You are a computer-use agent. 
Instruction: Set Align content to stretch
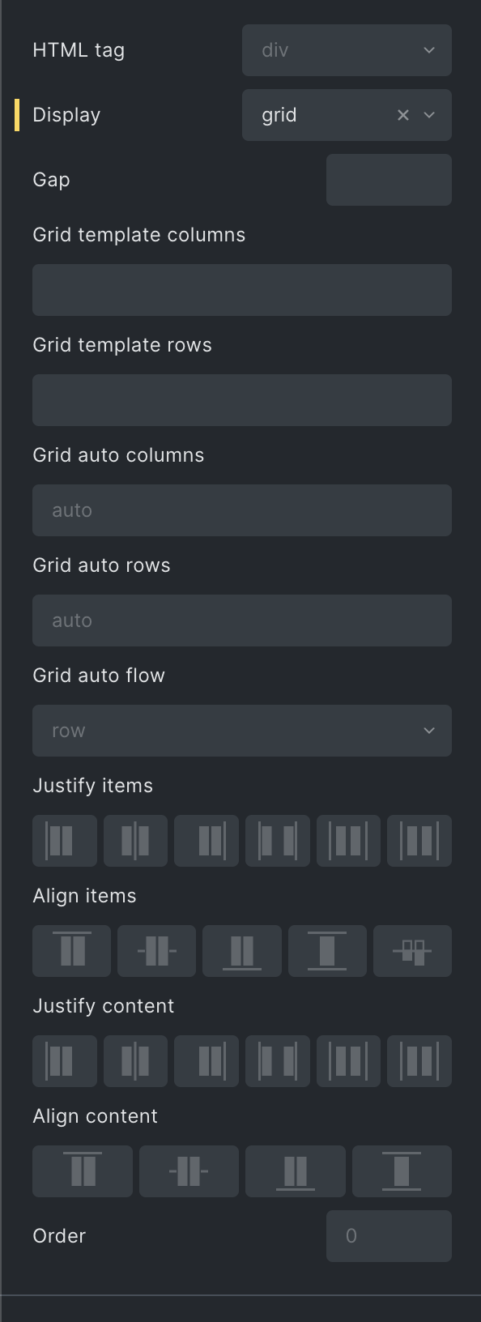click(x=402, y=1171)
